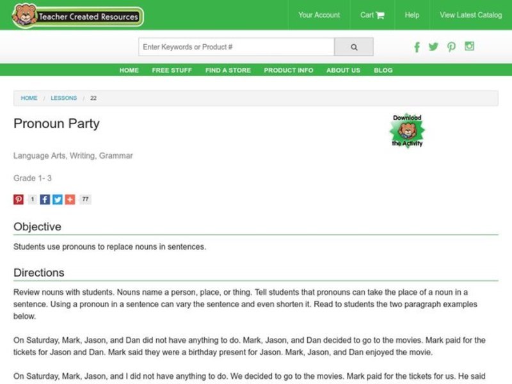The width and height of the screenshot is (512, 384).
Task: Open the Help page
Action: coord(412,15)
